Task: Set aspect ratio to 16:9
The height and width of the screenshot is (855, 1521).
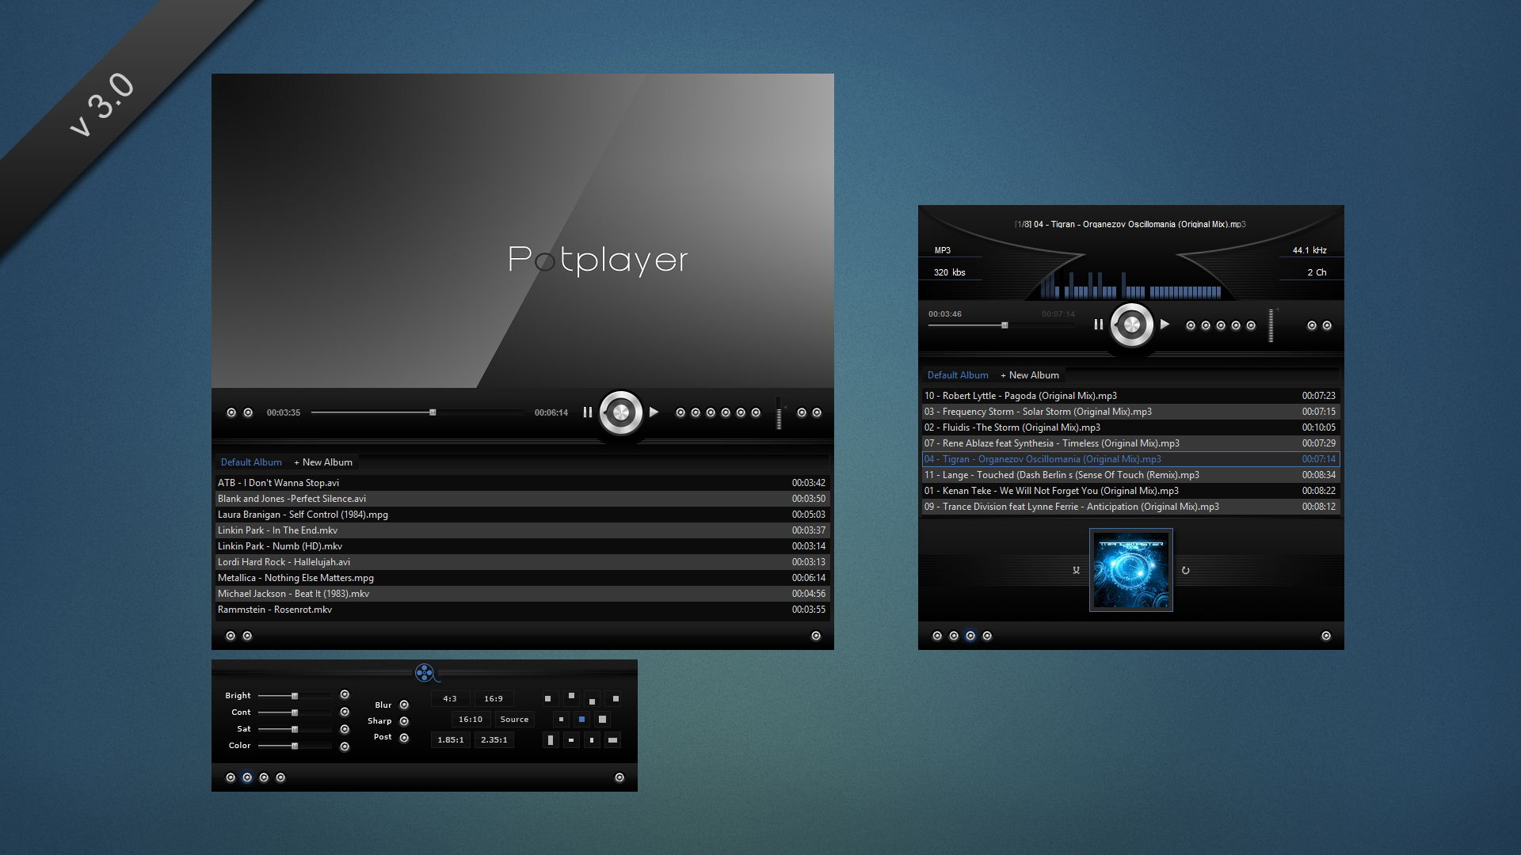Action: click(x=494, y=699)
